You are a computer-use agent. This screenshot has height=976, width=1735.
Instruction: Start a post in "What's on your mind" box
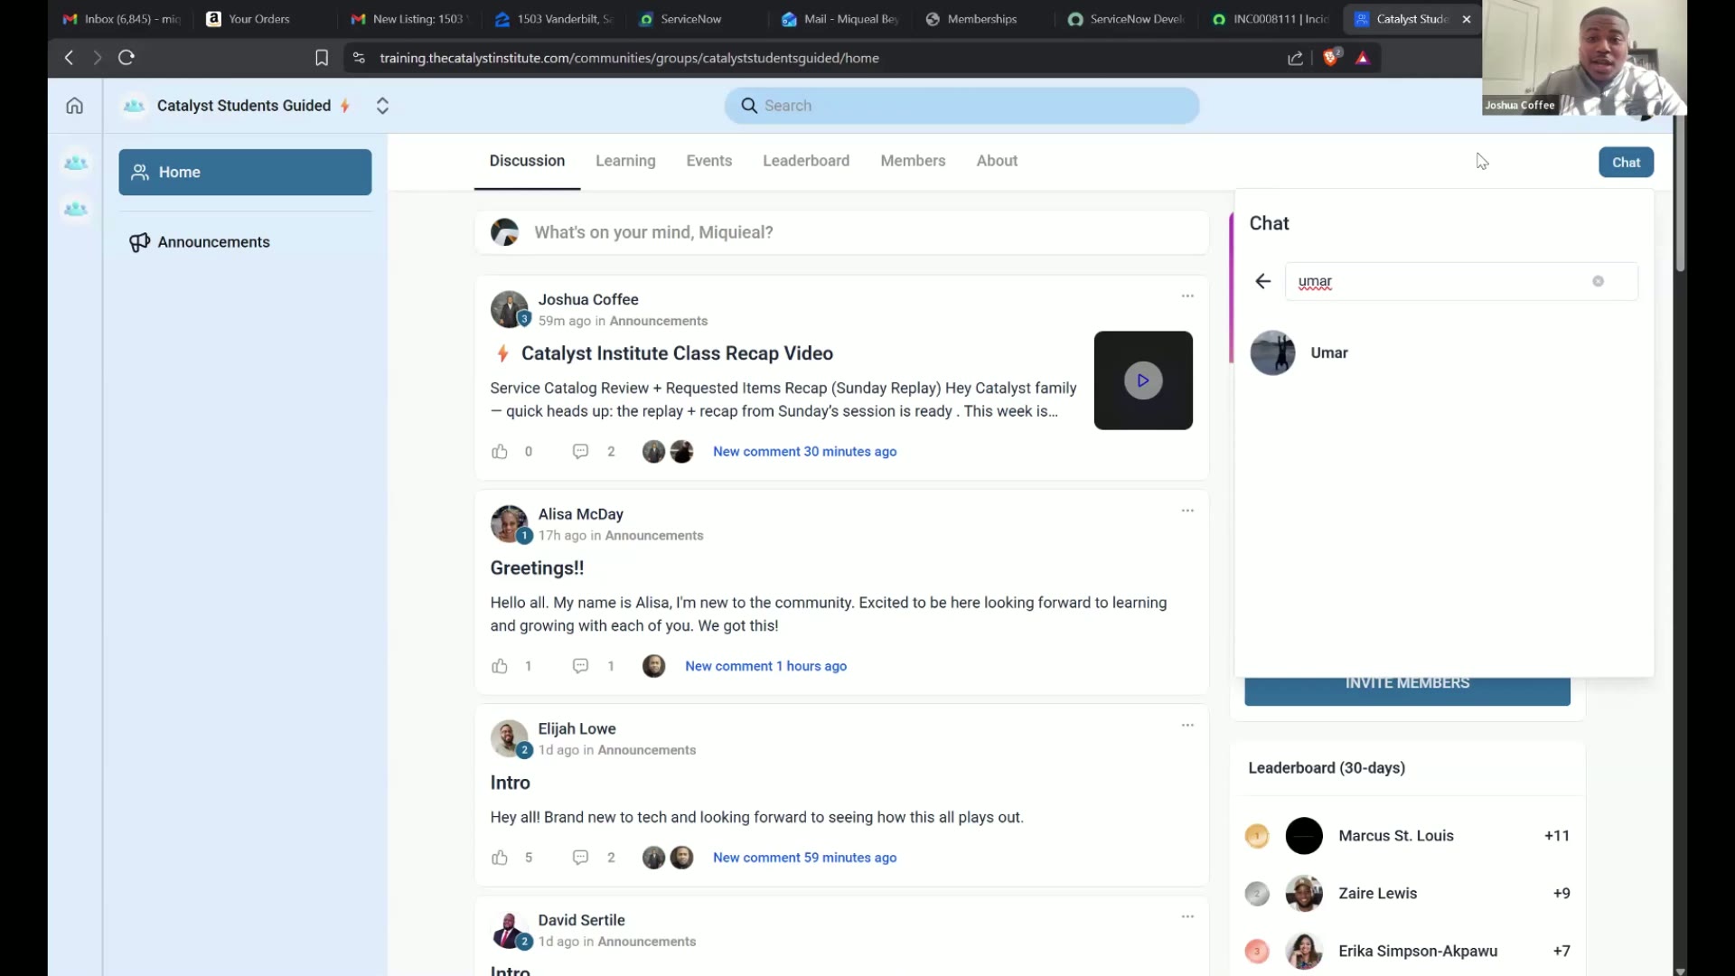(841, 232)
